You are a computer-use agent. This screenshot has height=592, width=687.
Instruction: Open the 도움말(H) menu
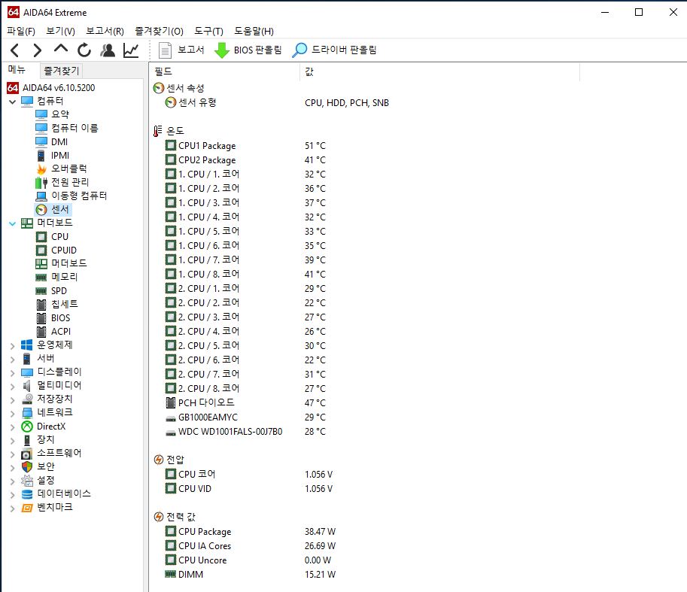coord(254,31)
